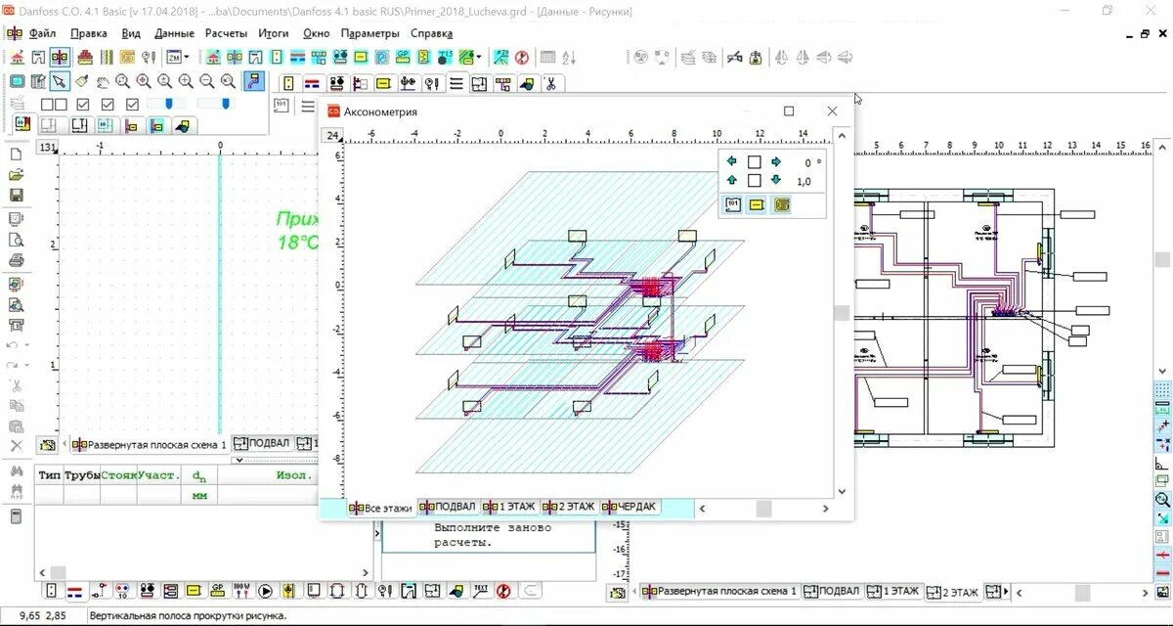Viewport: 1173px width, 626px height.
Task: Open the Итоги menu
Action: tap(274, 33)
